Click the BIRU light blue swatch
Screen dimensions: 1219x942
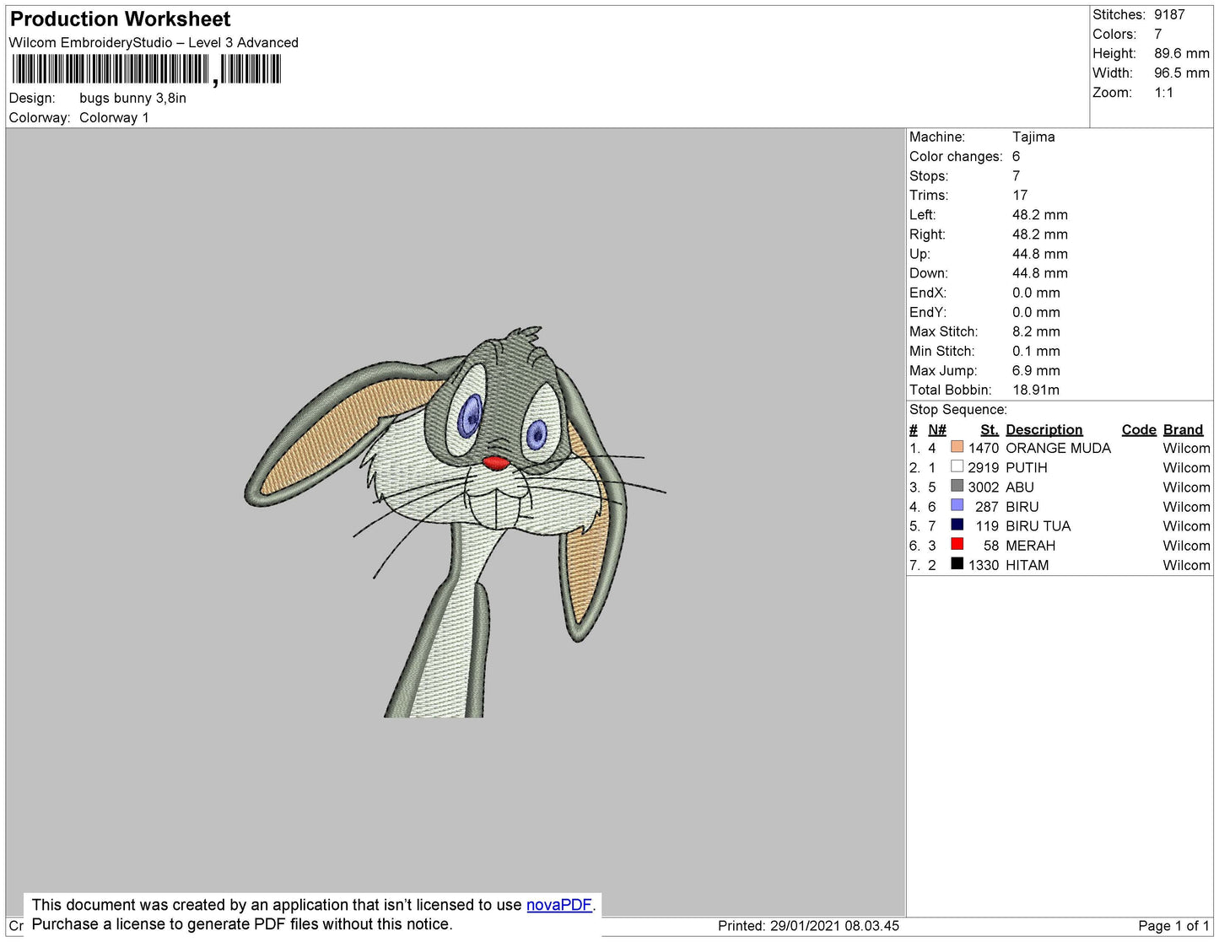coord(957,505)
